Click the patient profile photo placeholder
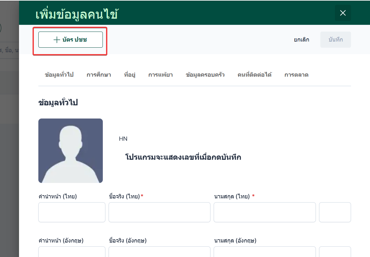Viewport: 370px width, 257px height. click(71, 151)
